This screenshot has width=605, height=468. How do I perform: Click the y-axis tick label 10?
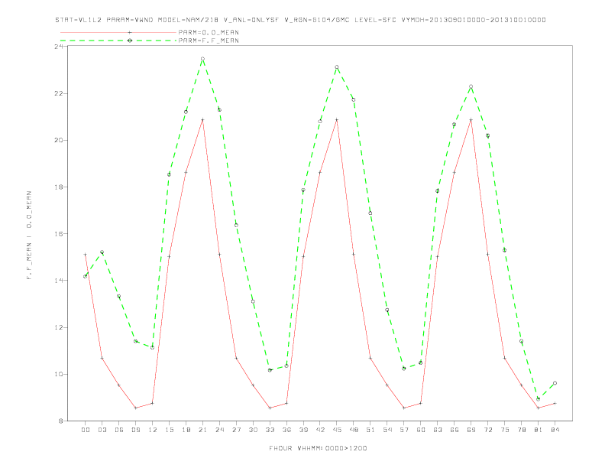coord(59,374)
